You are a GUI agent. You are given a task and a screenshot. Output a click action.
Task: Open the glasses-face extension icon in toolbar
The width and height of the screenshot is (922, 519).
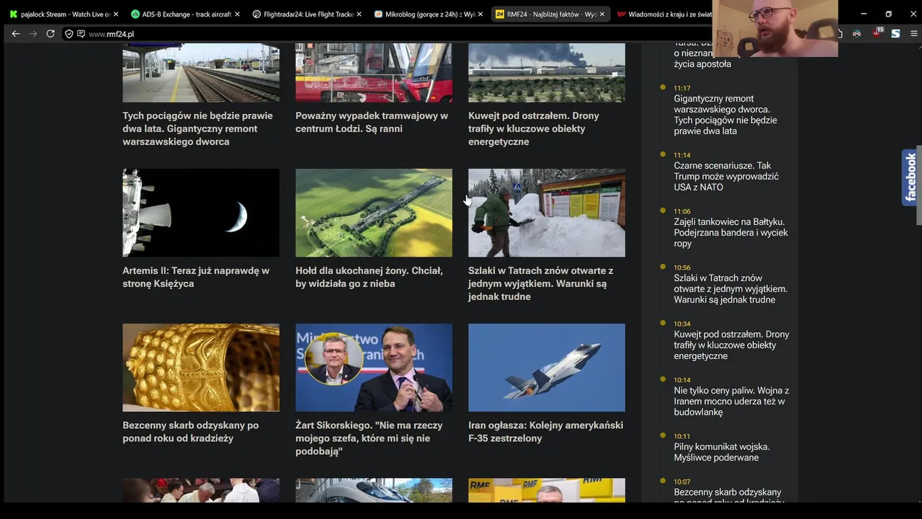click(x=857, y=34)
